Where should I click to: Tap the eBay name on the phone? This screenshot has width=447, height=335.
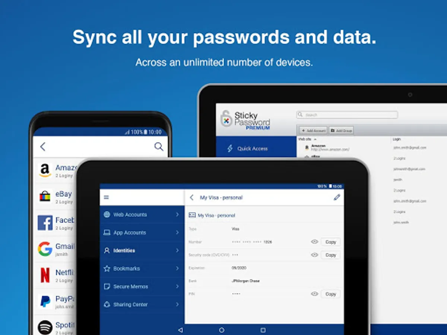coord(63,194)
